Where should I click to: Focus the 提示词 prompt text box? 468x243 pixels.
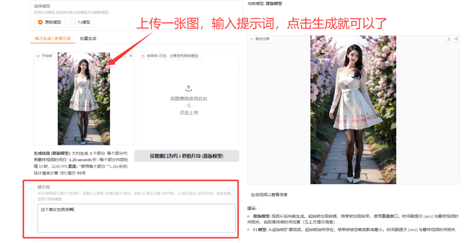136,218
